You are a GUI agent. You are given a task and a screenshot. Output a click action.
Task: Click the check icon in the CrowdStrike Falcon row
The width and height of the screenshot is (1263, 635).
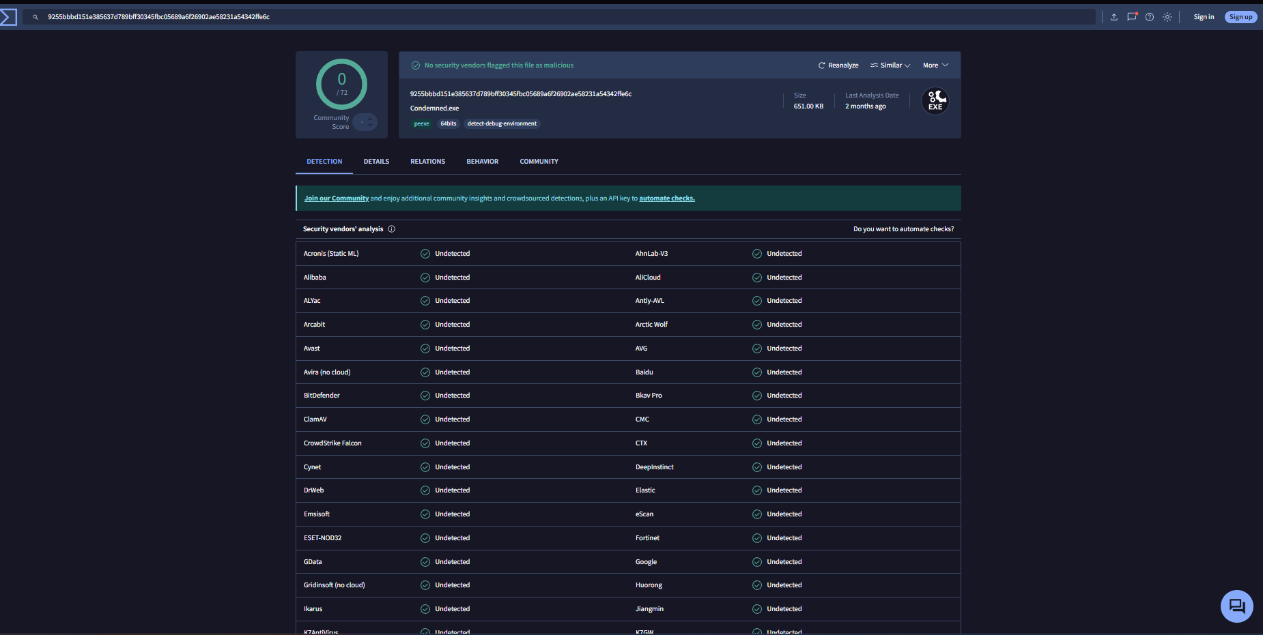pyautogui.click(x=425, y=443)
